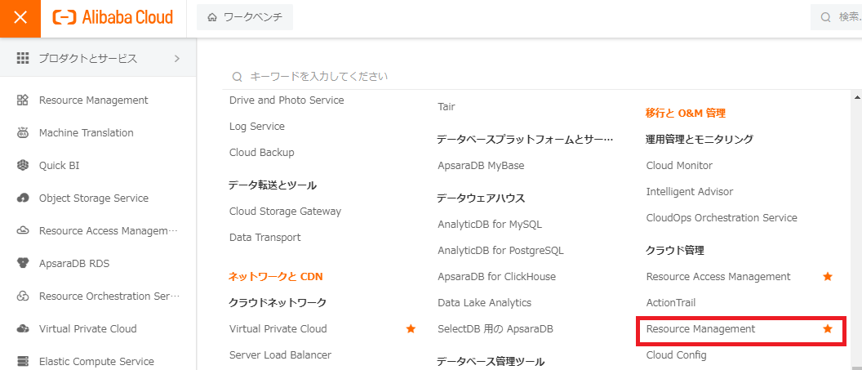Viewport: 862px width, 370px height.
Task: Click the クラウド管理 subheading
Action: [x=674, y=251]
